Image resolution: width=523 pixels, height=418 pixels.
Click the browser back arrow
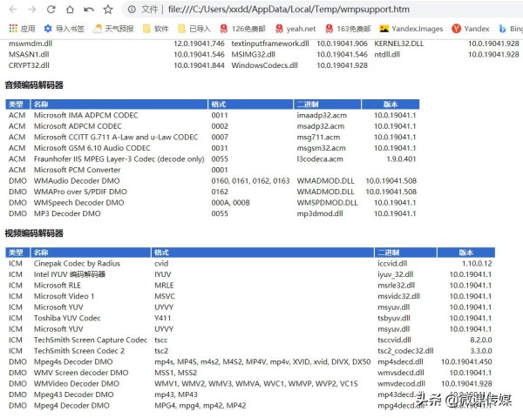coord(13,10)
